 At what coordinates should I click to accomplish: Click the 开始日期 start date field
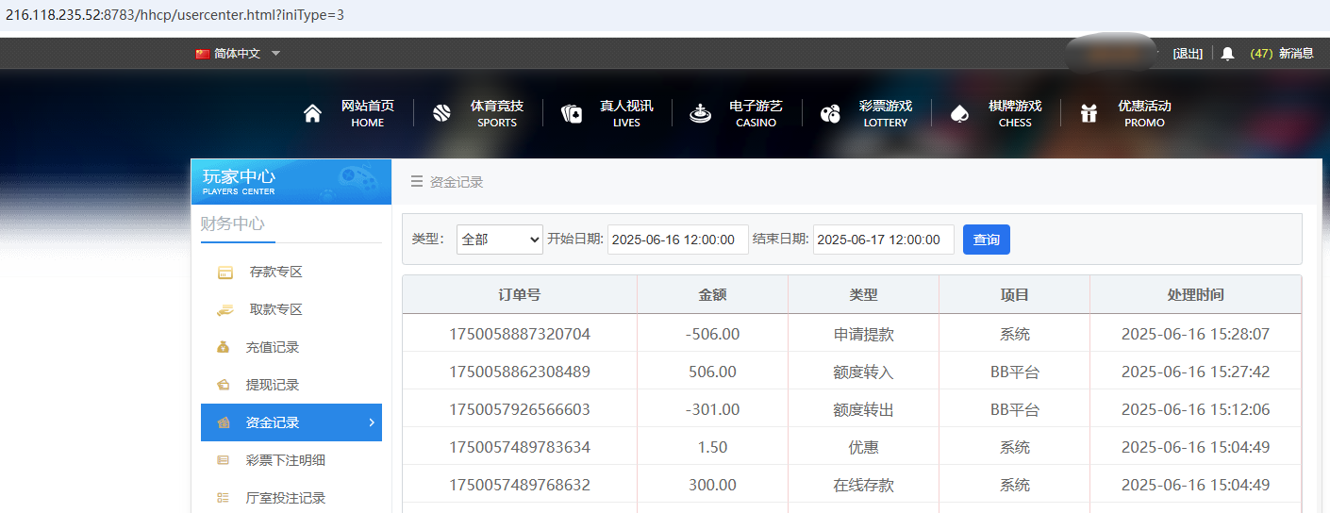click(678, 240)
